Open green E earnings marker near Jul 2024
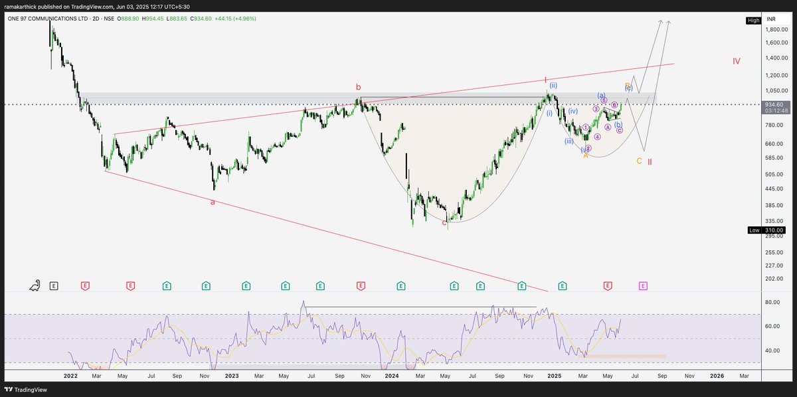The image size is (797, 397). pos(480,286)
